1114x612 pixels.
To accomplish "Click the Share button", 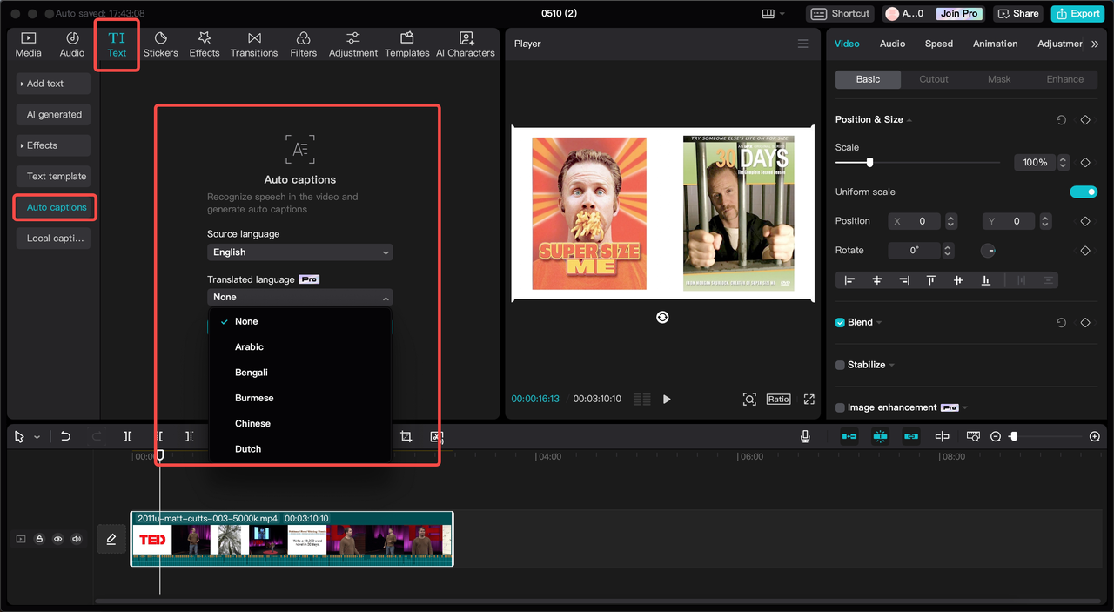I will pyautogui.click(x=1018, y=13).
